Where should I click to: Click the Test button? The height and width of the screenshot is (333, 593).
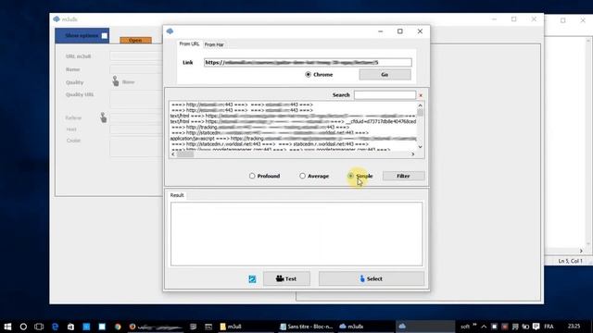point(286,278)
